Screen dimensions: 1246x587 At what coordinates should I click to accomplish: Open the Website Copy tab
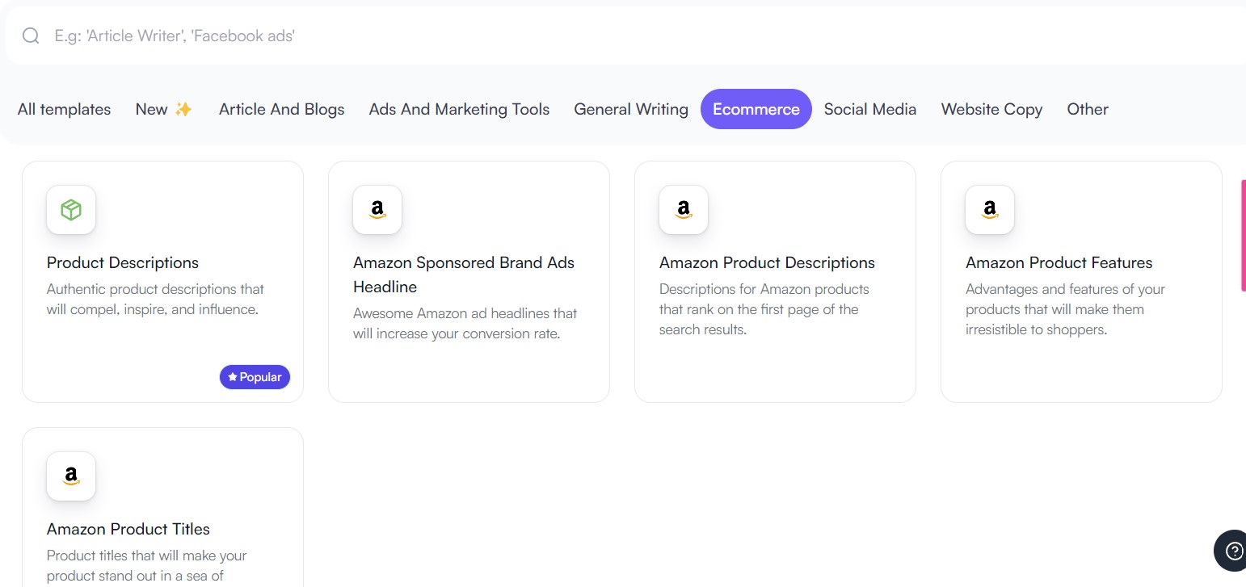[x=991, y=109]
